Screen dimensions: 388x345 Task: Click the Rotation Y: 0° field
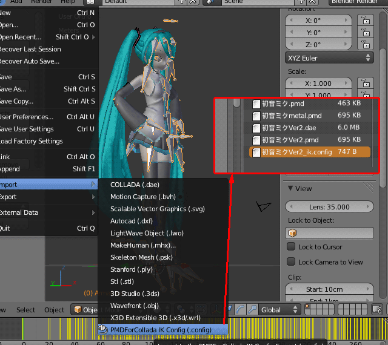318,32
